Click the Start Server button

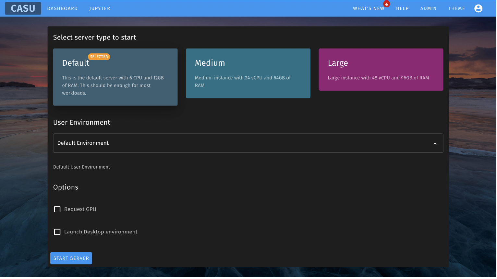click(71, 259)
